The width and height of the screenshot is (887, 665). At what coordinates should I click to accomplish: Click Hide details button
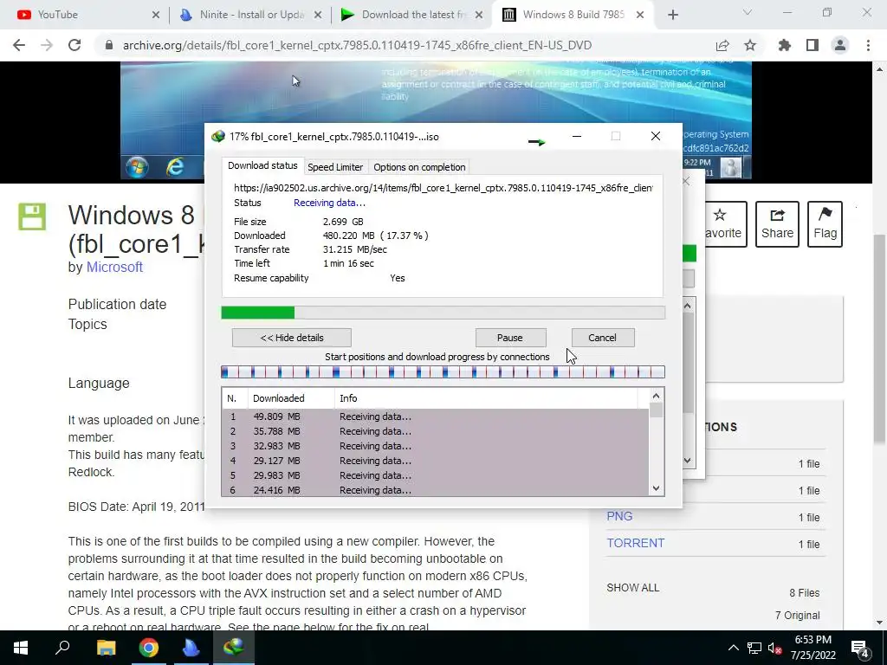pyautogui.click(x=291, y=338)
